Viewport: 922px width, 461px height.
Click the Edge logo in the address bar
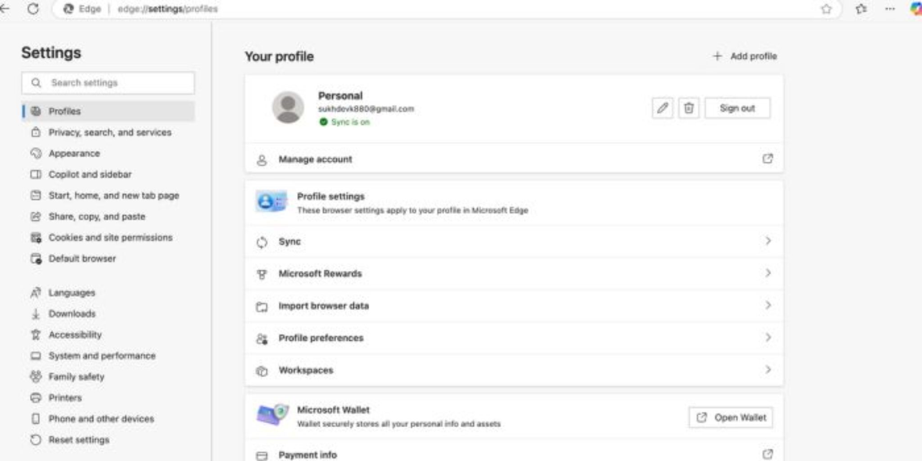coord(68,9)
